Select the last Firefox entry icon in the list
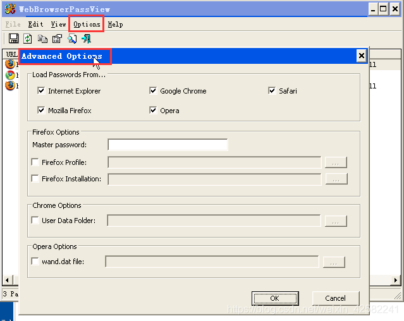Viewport: 404px width, 321px height. (10, 85)
